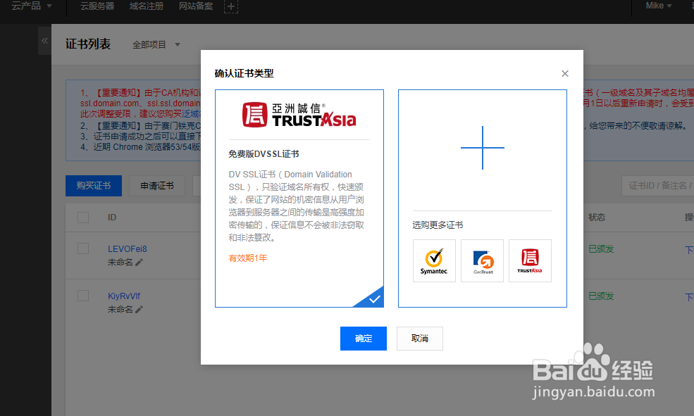
Task: Click the 已颁发 status in the LEVOFei8 row
Action: (x=601, y=249)
